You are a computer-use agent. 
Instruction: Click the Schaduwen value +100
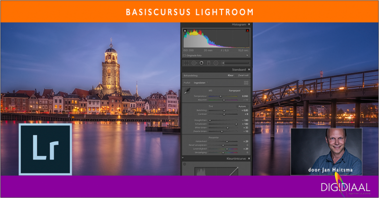tap(245, 124)
